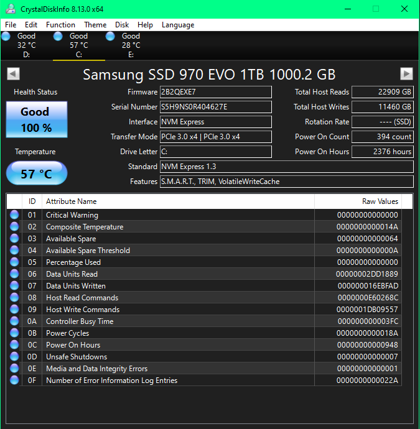Select the Critical Warning attribute name
The height and width of the screenshot is (429, 420).
point(72,215)
